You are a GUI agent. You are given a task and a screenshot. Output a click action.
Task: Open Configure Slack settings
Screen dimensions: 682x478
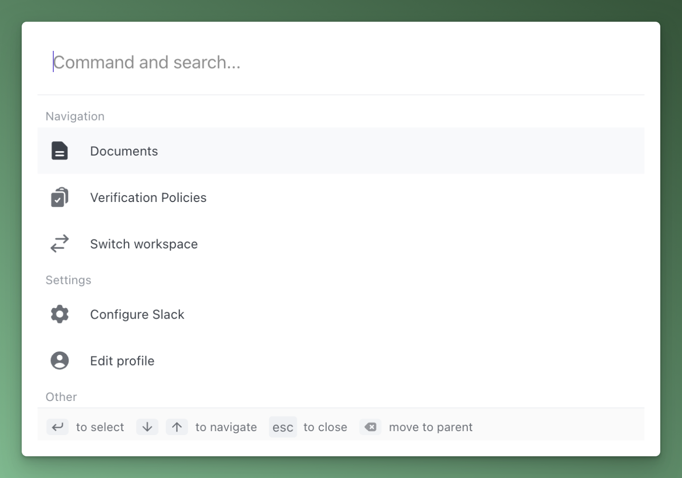coord(137,315)
